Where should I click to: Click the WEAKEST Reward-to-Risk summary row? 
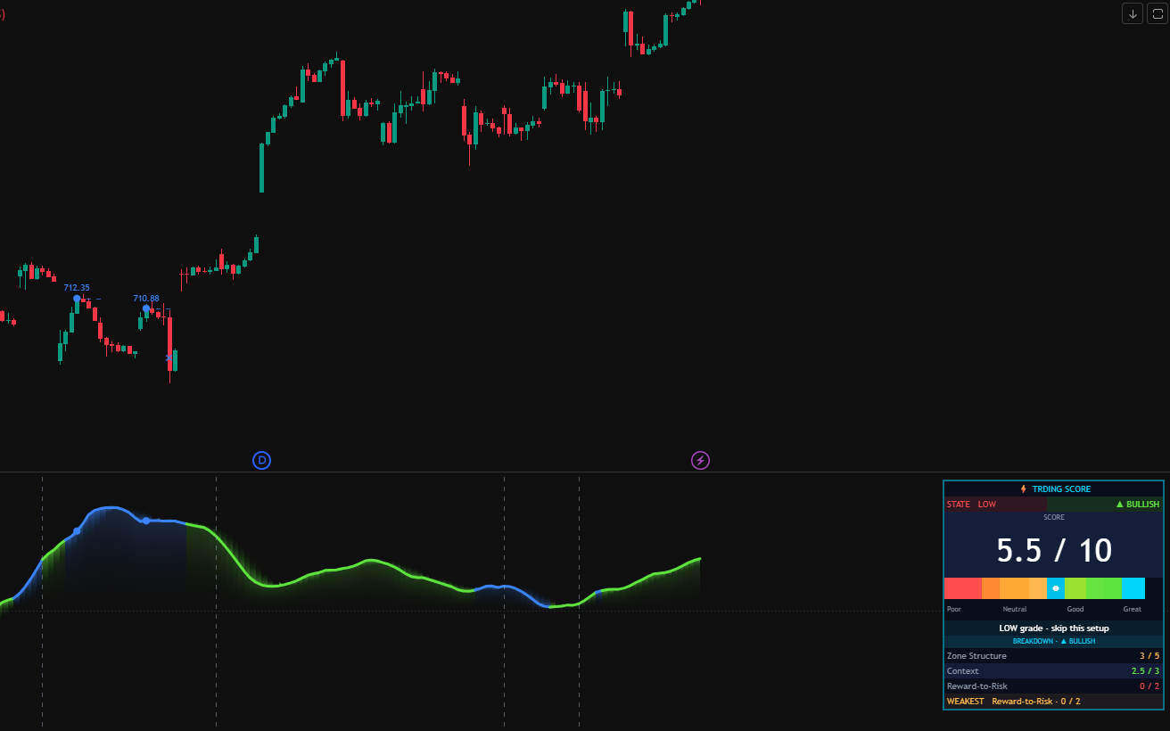[x=1054, y=702]
